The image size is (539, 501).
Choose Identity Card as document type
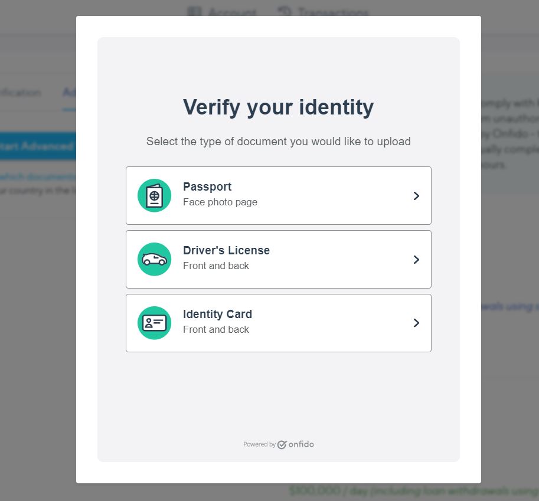point(279,323)
